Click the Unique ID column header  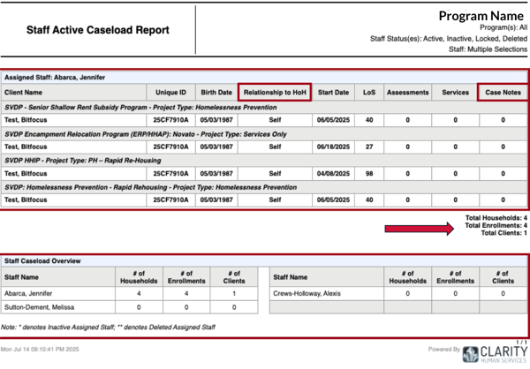click(170, 92)
